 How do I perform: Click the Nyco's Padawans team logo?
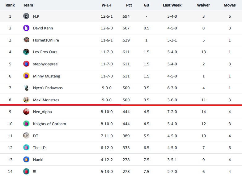click(x=26, y=88)
